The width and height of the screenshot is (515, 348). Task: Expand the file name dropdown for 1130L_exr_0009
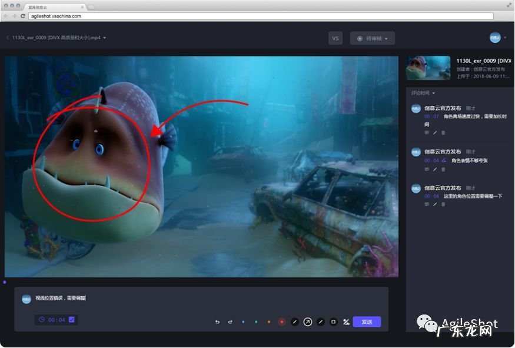click(104, 38)
